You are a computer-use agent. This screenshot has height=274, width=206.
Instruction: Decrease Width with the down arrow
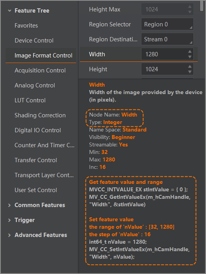click(x=190, y=57)
